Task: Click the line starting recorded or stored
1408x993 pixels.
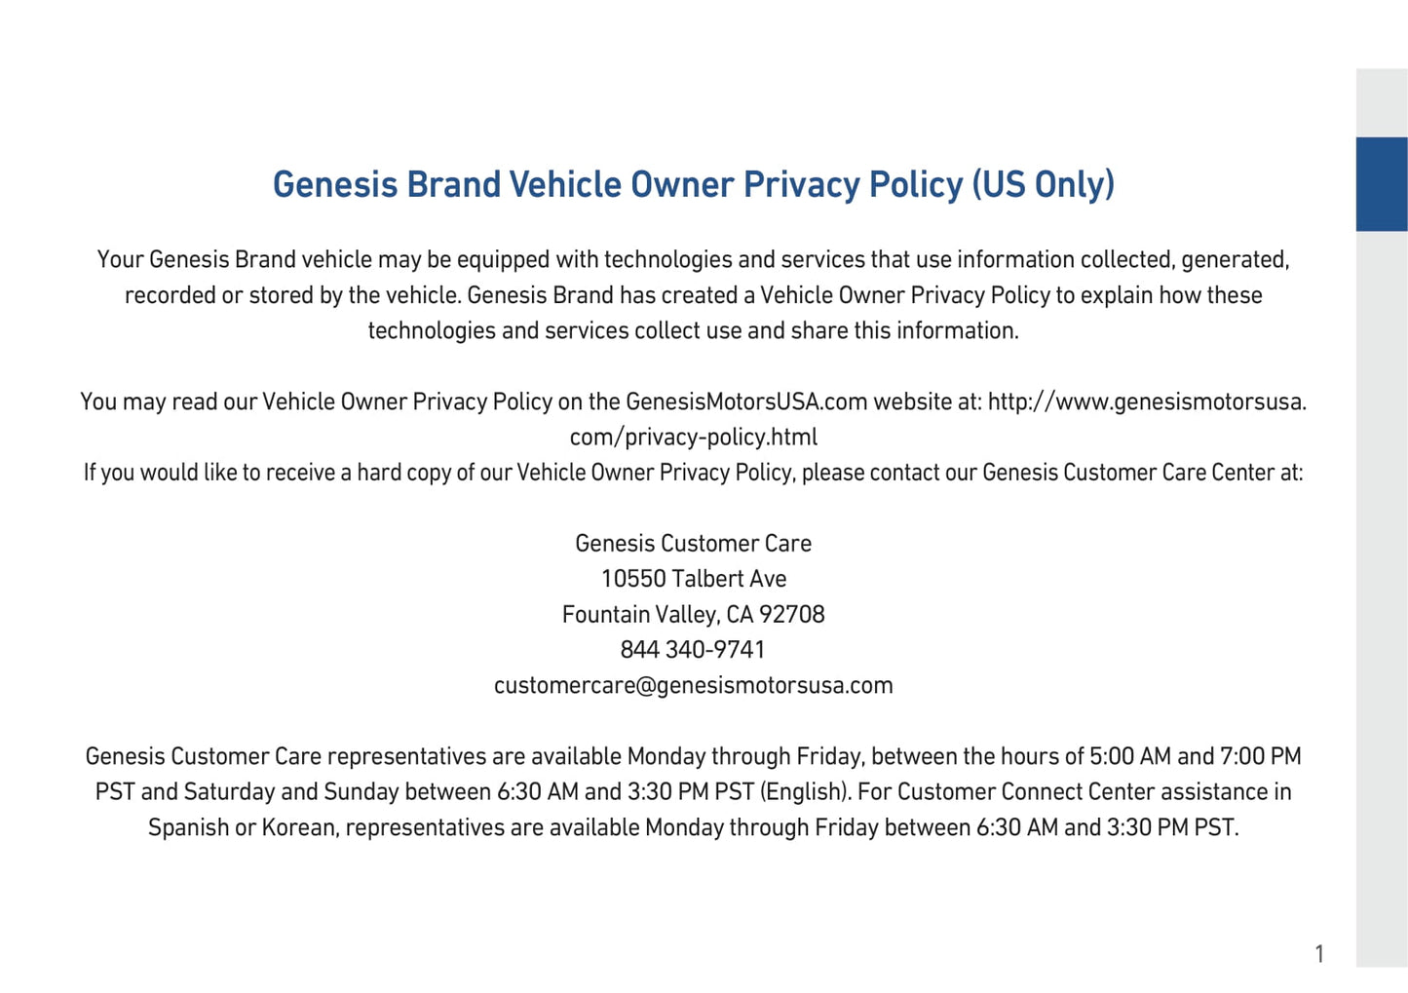Action: pyautogui.click(x=693, y=295)
